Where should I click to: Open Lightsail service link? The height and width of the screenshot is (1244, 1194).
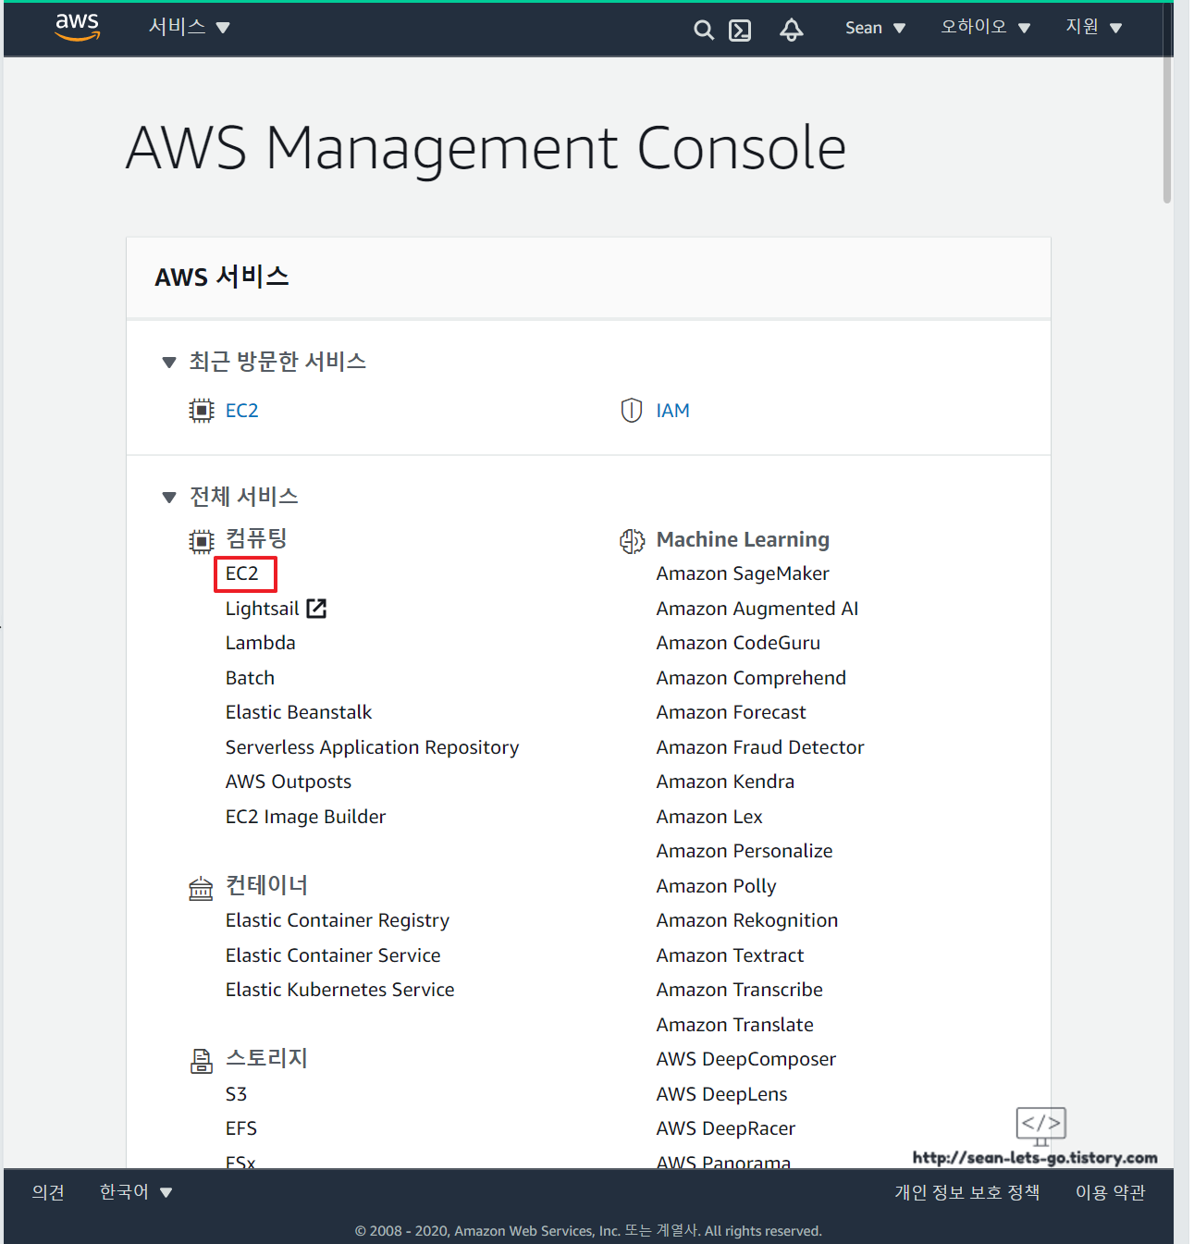click(263, 609)
